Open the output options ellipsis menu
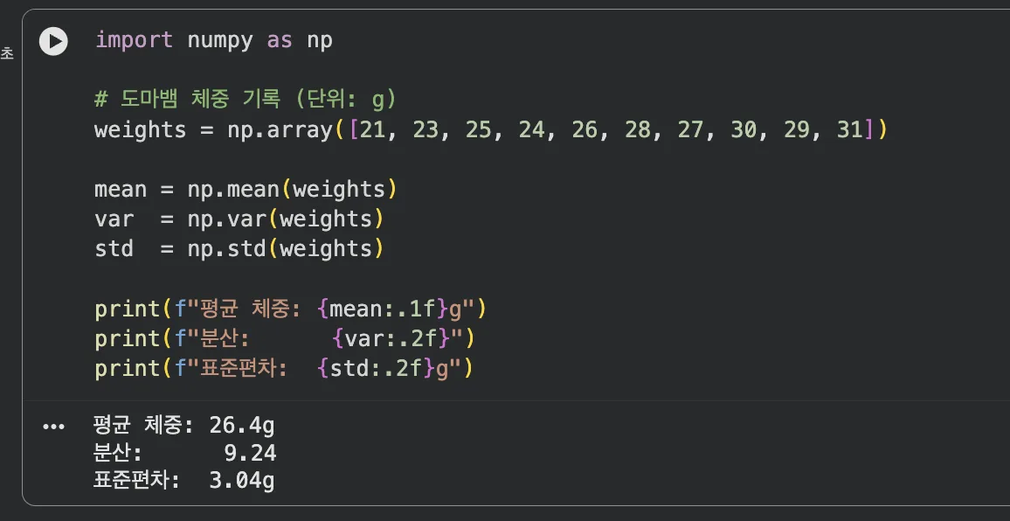This screenshot has width=1010, height=521. click(53, 427)
